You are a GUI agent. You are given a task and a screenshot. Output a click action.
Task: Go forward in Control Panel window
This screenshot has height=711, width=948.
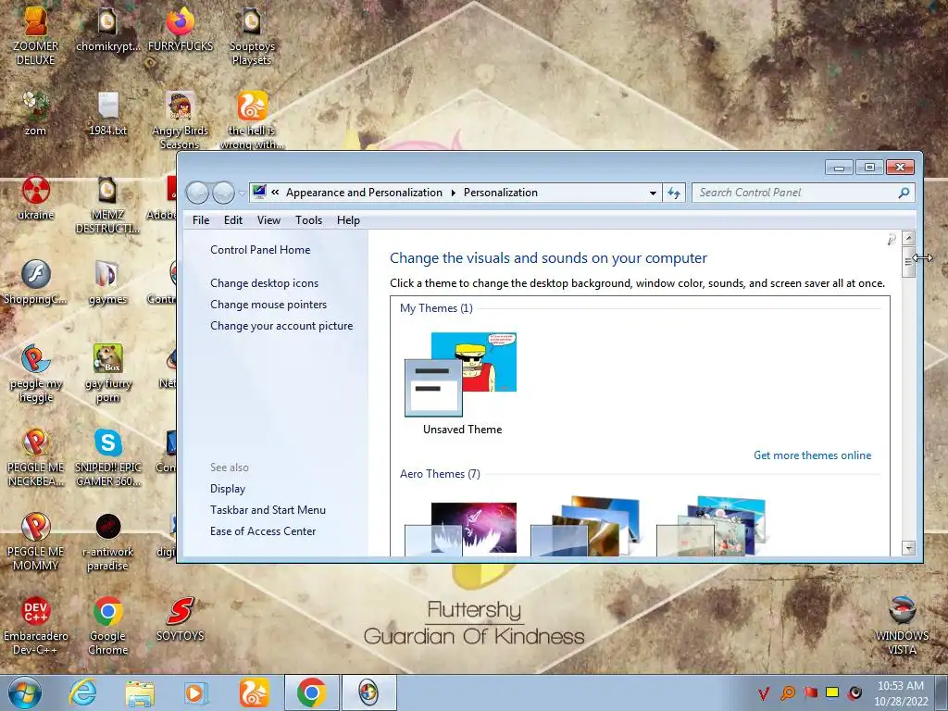coord(223,193)
